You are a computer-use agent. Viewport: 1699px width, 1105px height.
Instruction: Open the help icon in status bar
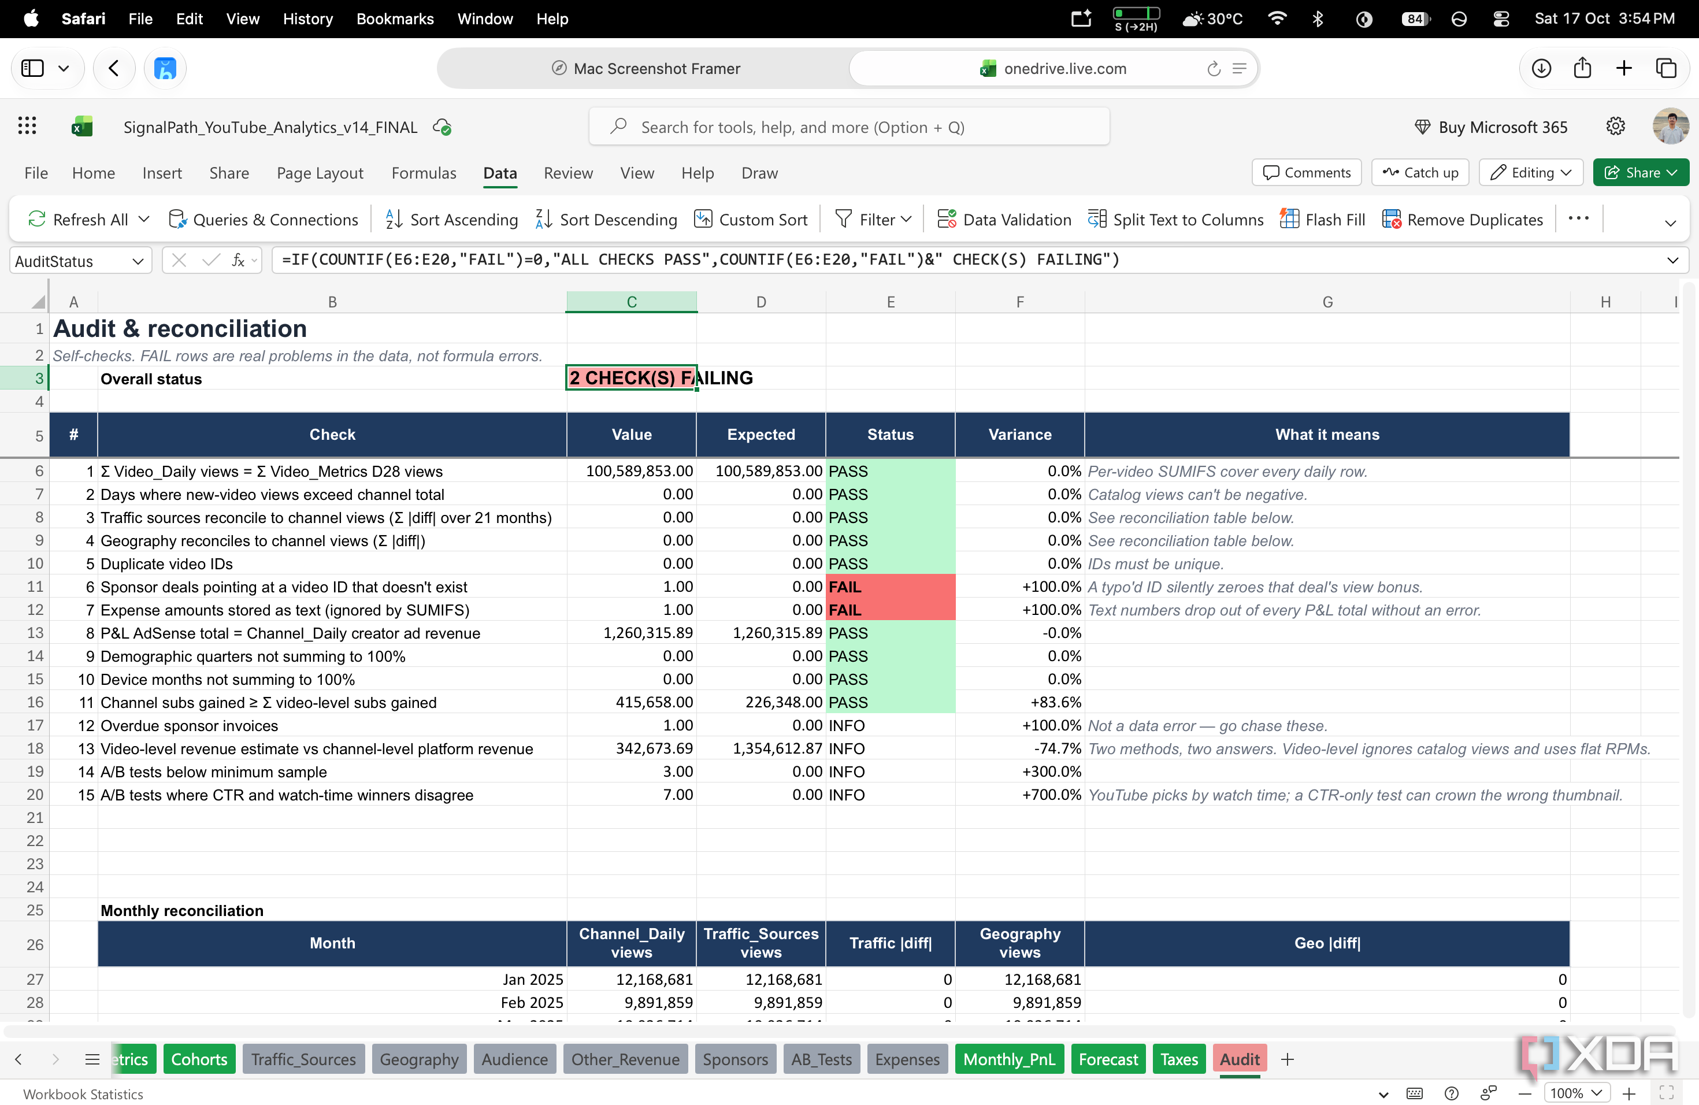tap(1451, 1093)
